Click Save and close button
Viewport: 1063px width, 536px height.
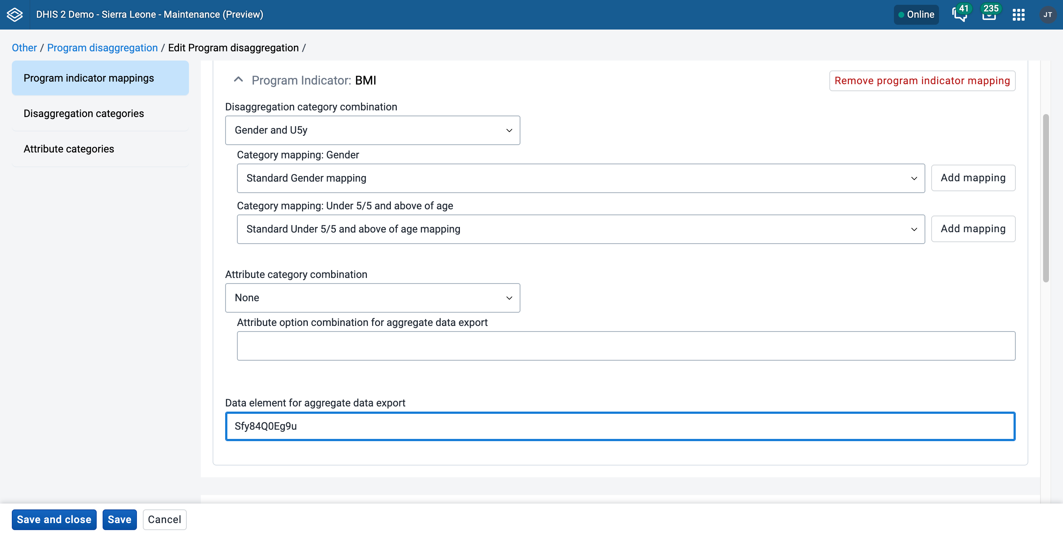pyautogui.click(x=54, y=519)
